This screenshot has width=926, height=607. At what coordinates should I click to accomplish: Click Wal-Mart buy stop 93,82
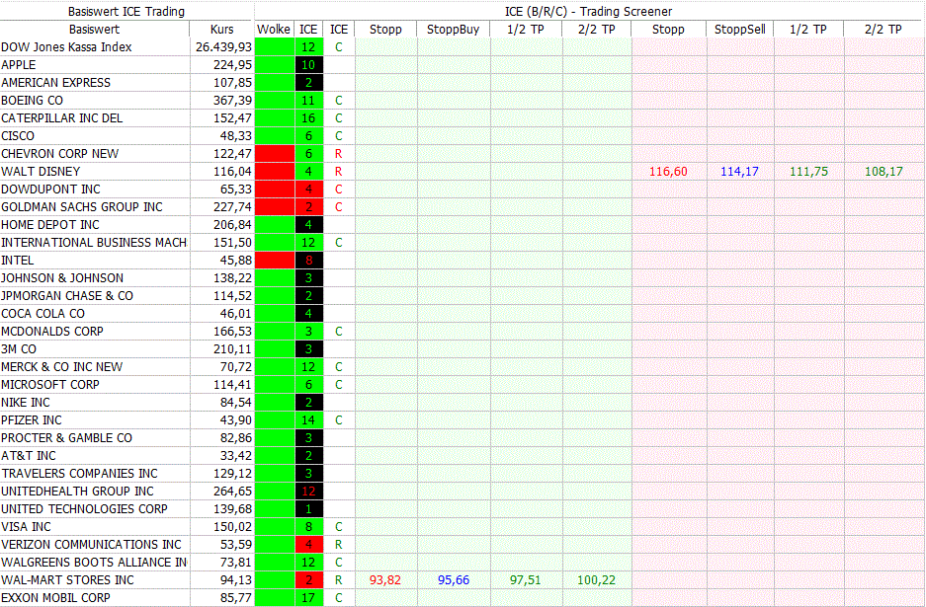tap(385, 580)
